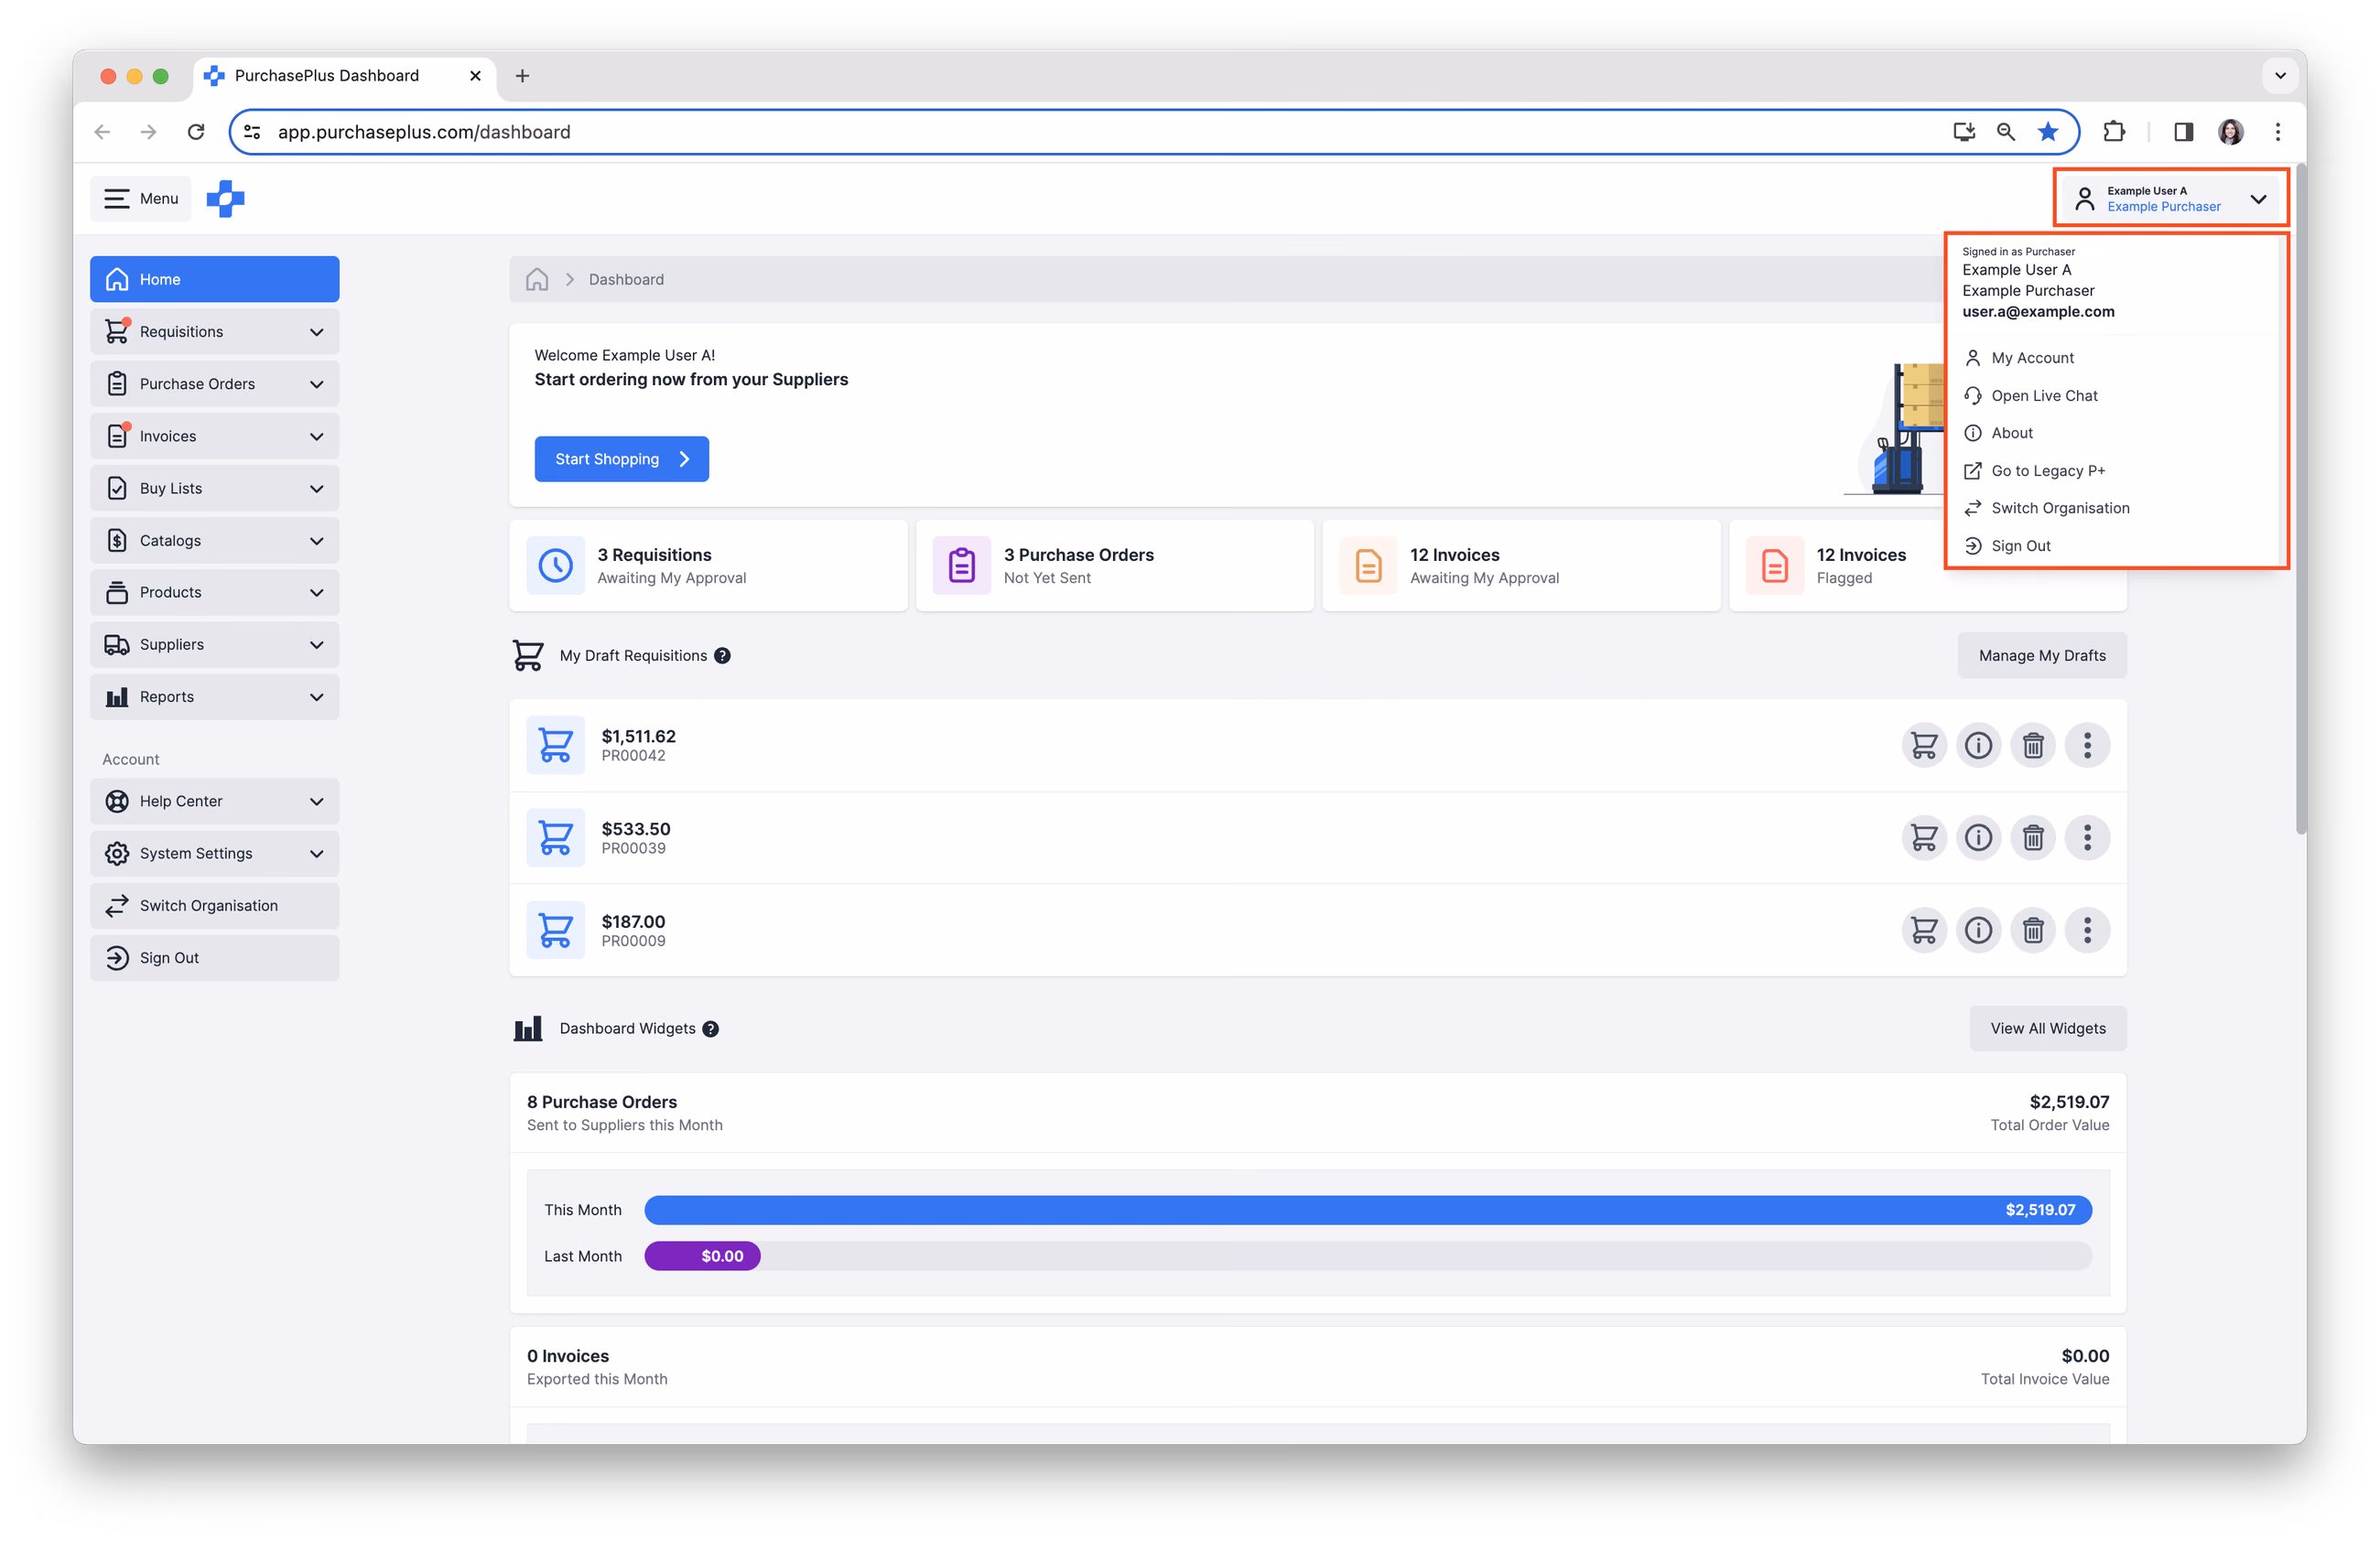Image resolution: width=2380 pixels, height=1541 pixels.
Task: Open 3 Requisitions Awaiting My Approval card
Action: pyautogui.click(x=708, y=565)
